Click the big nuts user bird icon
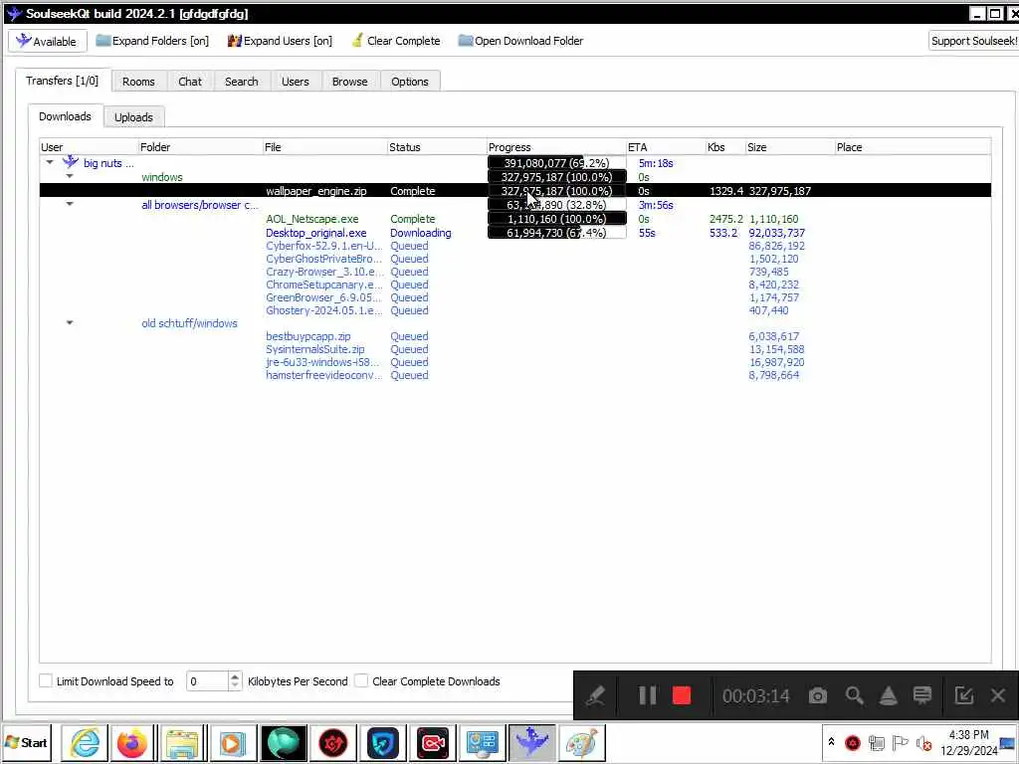1019x764 pixels. [x=71, y=162]
